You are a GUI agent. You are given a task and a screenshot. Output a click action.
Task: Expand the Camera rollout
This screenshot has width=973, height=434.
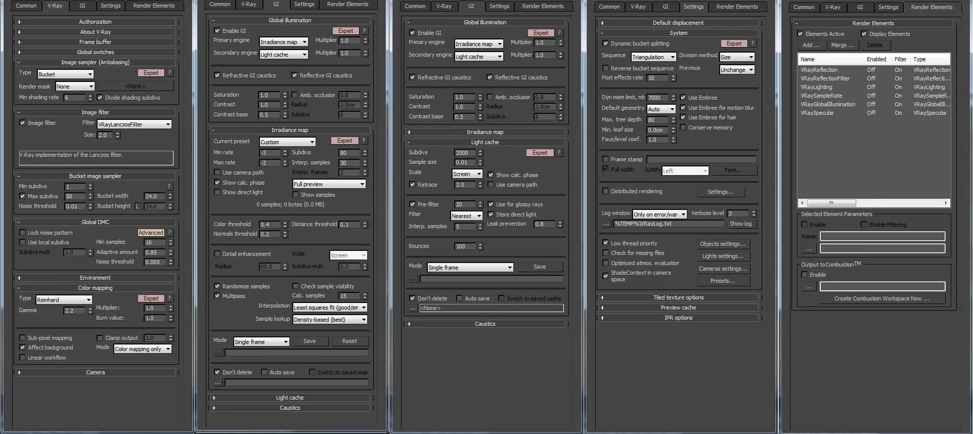click(95, 372)
